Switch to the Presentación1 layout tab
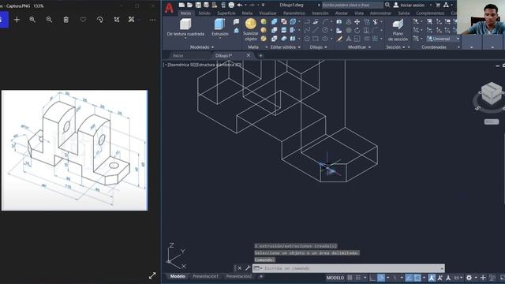The width and height of the screenshot is (505, 284). pos(205,276)
